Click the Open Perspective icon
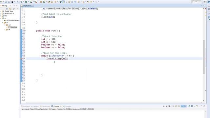Image resolution: width=210 pixels, height=118 pixels. click(x=204, y=2)
